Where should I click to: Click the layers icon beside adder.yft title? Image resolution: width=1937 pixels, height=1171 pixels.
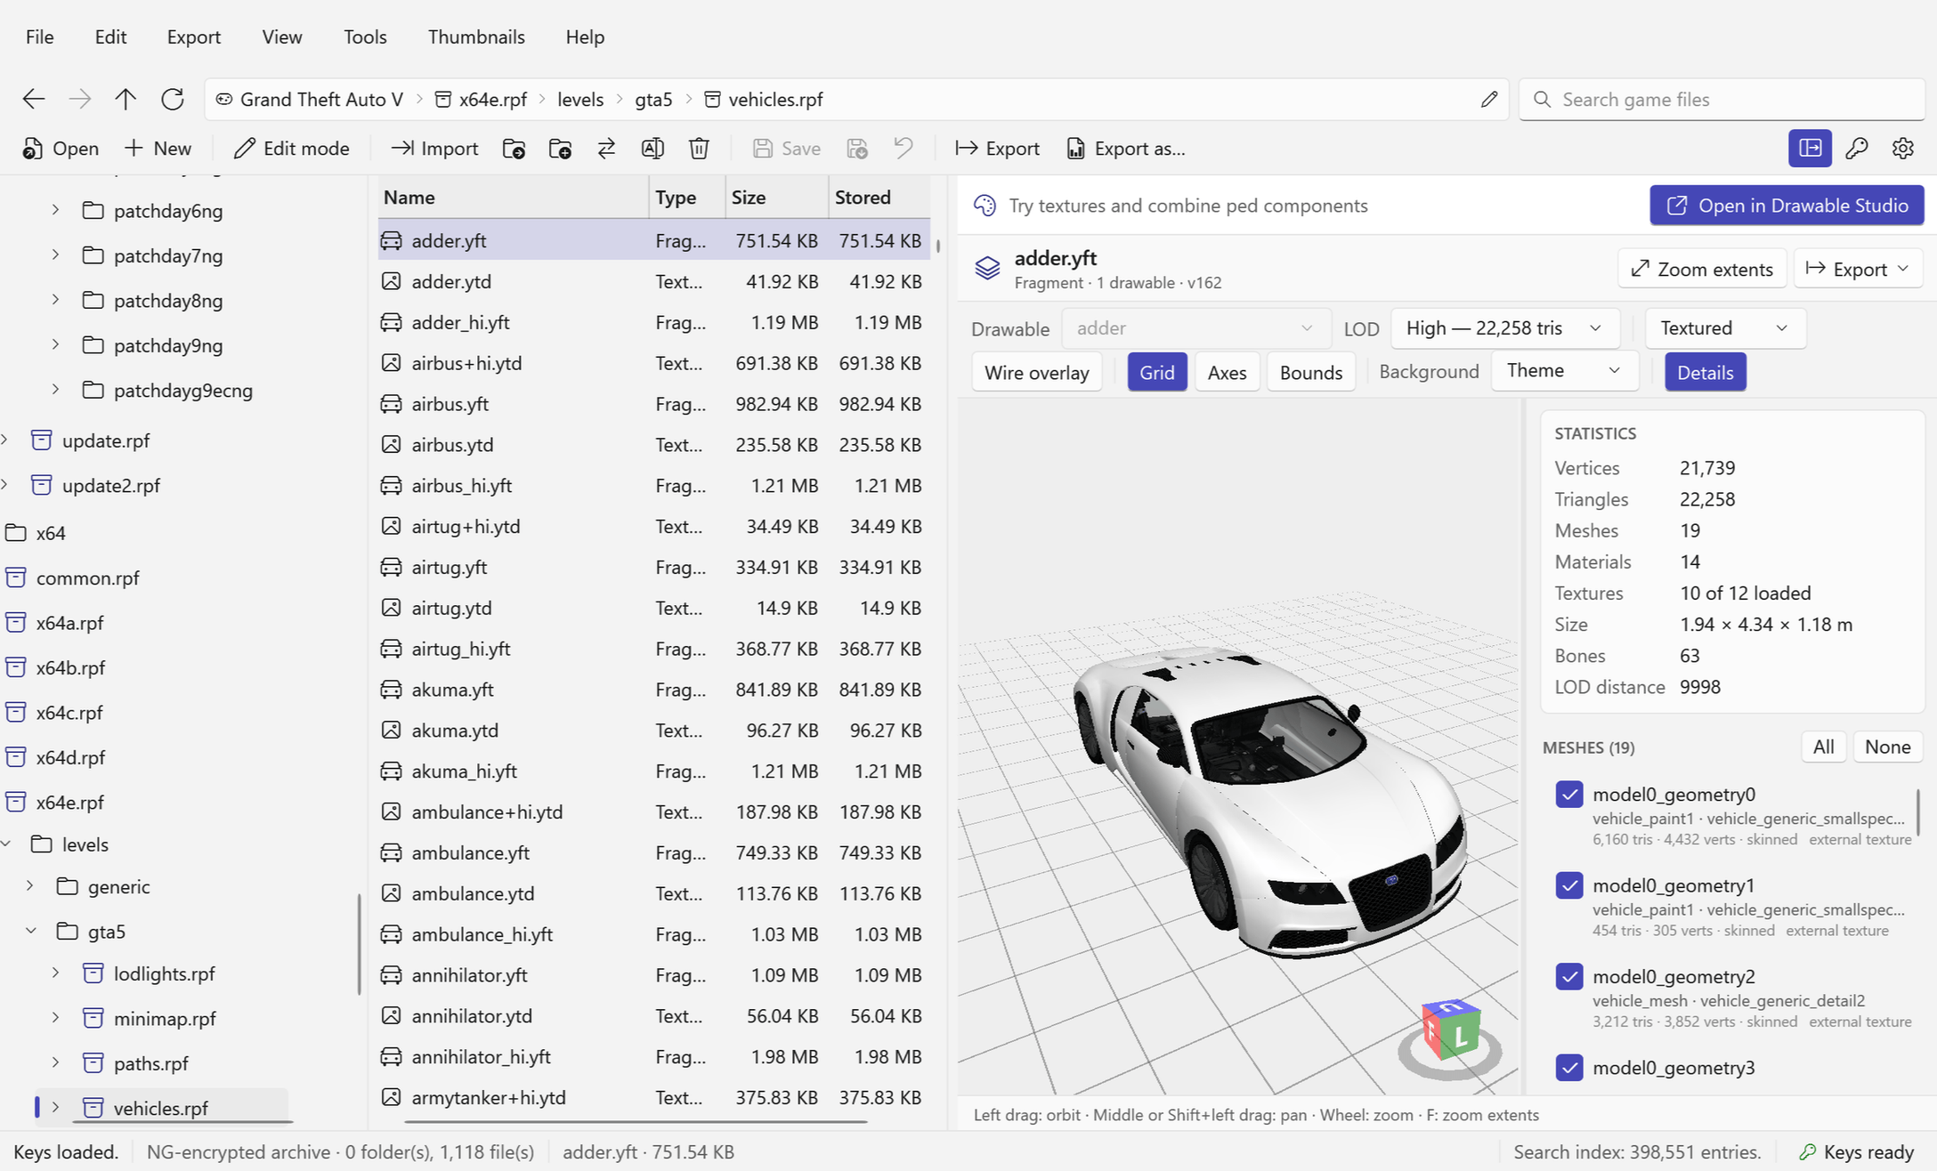(987, 268)
